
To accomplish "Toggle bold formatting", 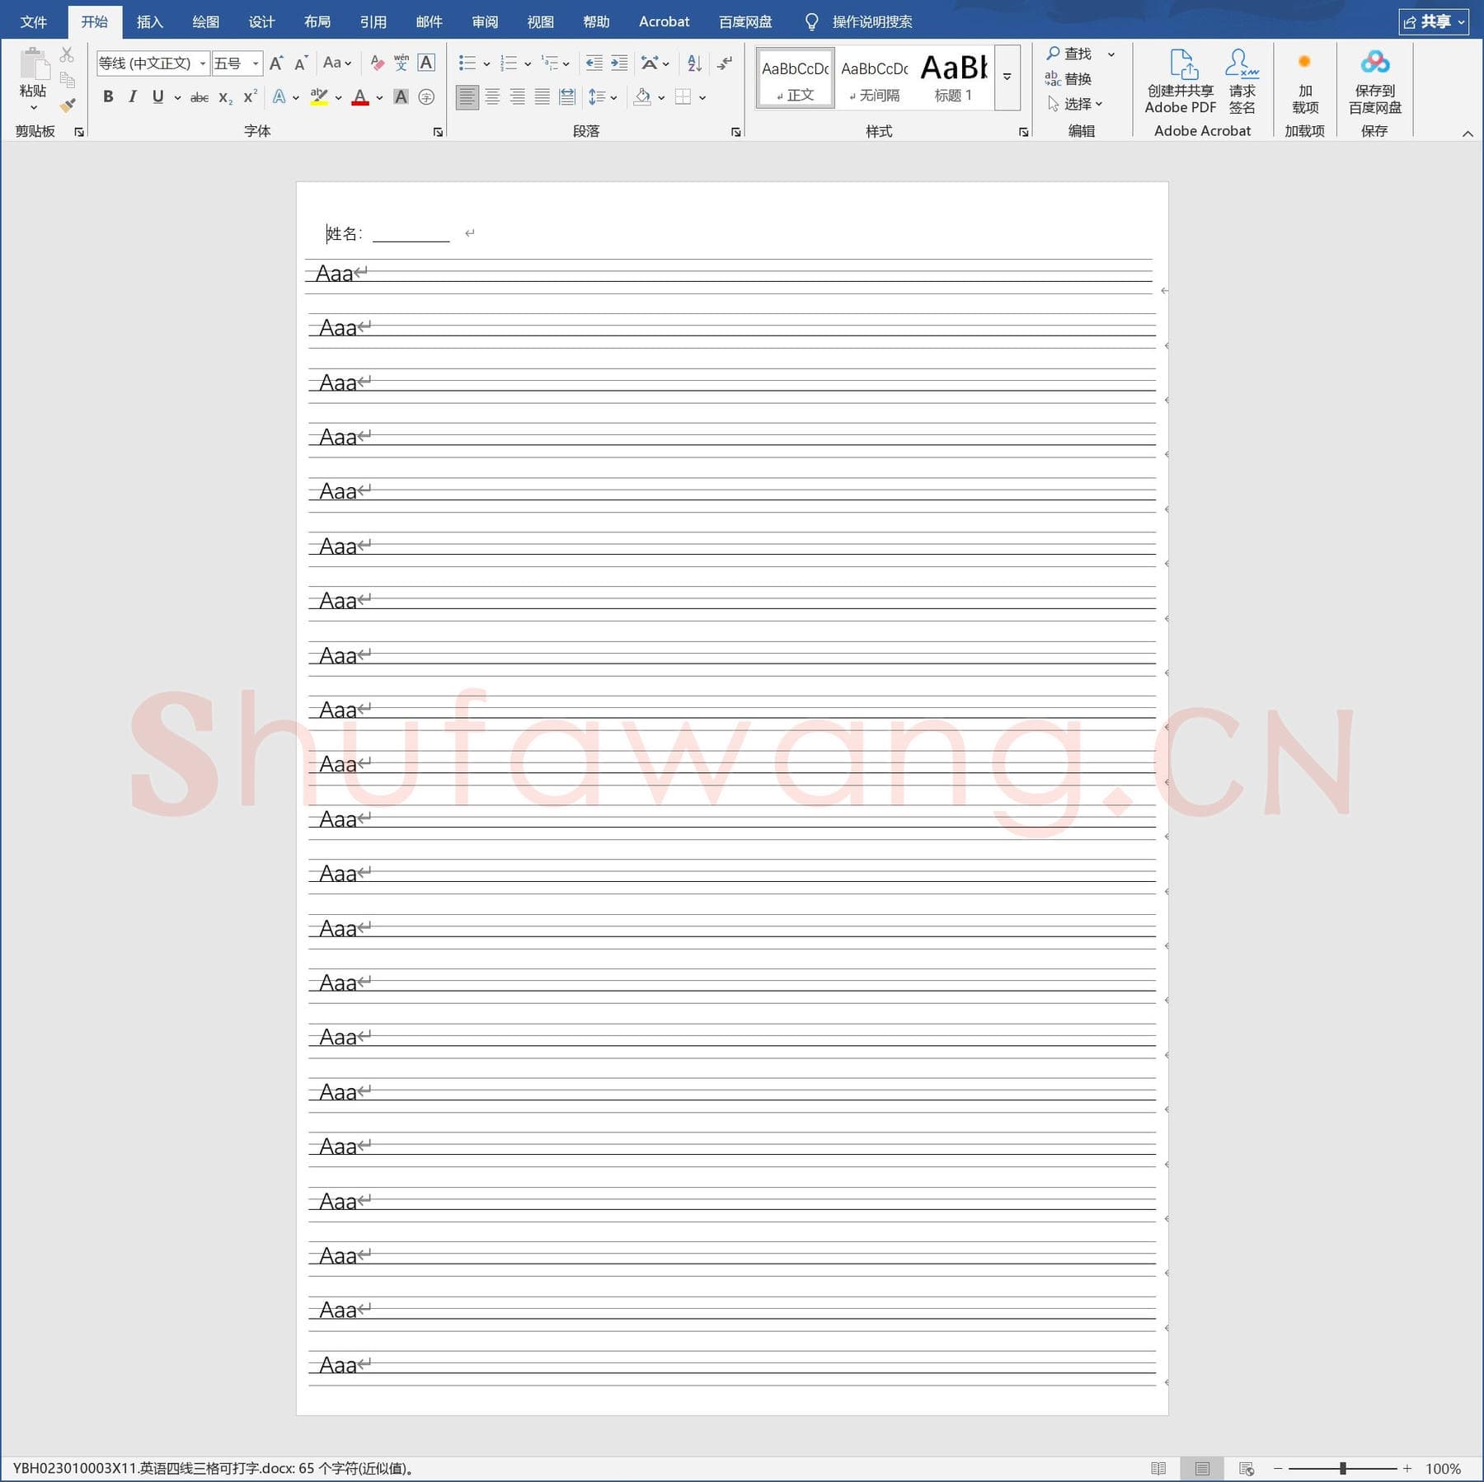I will click(108, 96).
